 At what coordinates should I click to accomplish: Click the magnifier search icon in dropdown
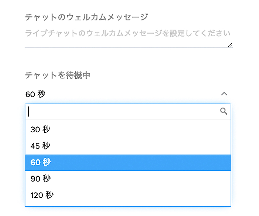[x=223, y=111]
